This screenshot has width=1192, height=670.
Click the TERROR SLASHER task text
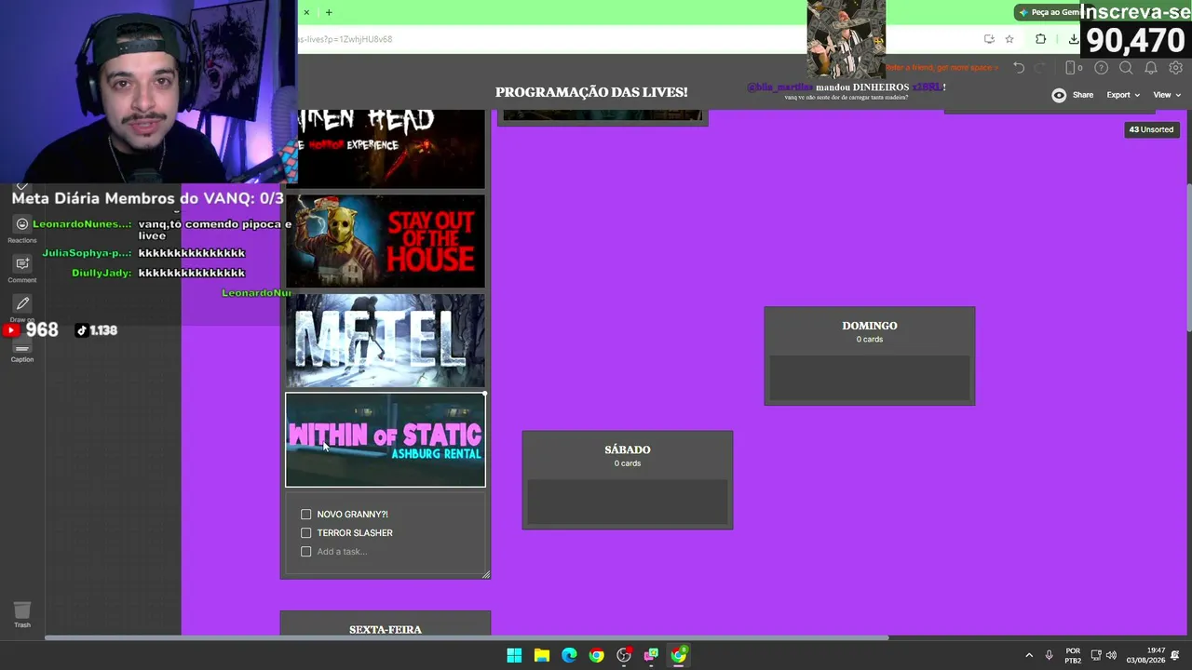click(355, 533)
